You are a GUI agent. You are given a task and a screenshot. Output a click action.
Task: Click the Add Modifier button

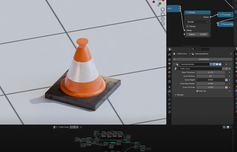(x=202, y=59)
